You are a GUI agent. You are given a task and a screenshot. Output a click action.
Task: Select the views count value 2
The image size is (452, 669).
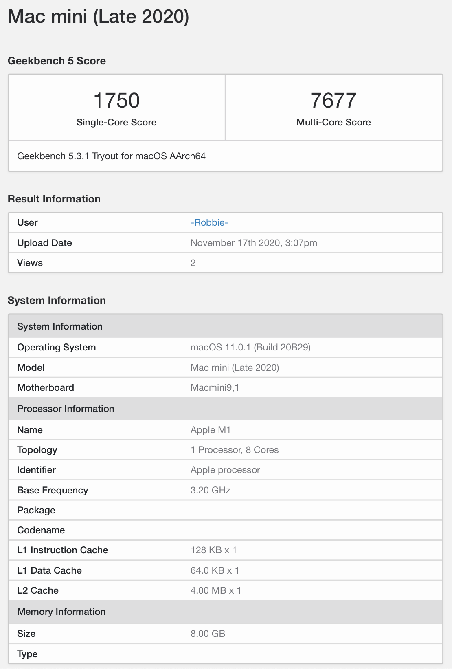(193, 263)
